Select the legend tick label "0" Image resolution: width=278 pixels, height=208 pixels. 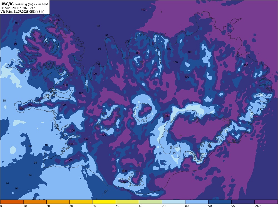click(x=1, y=206)
